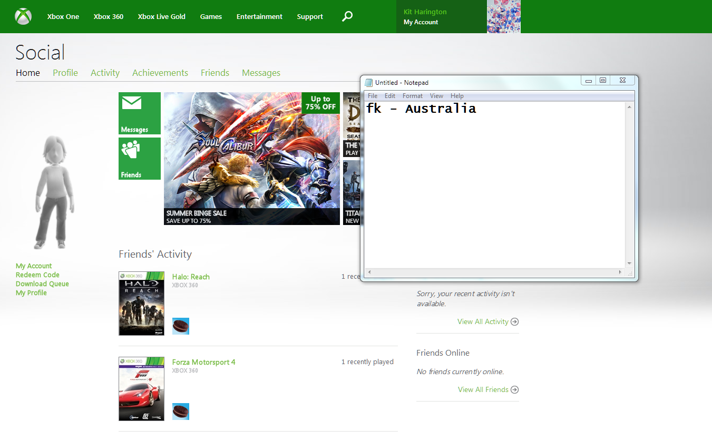Click the word Australia in Notepad
This screenshot has height=440, width=712.
coord(441,109)
